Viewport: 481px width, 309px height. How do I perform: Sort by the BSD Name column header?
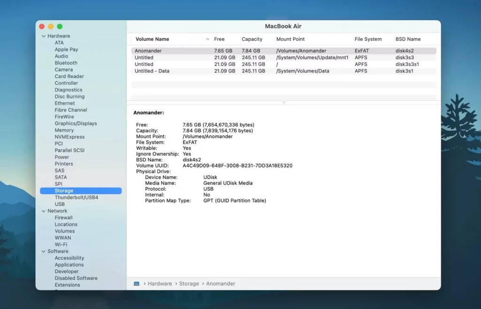point(408,39)
